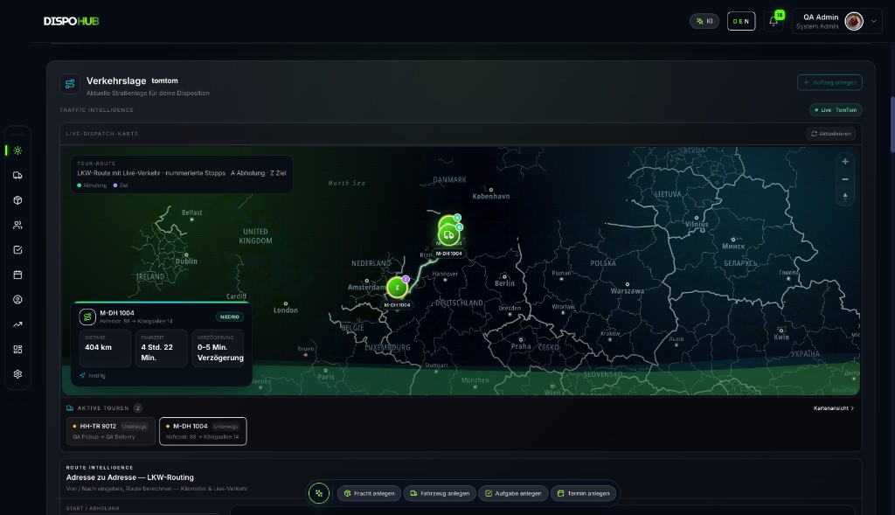
Task: Click the navigation arrow icon beside niedrig
Action: (x=82, y=376)
